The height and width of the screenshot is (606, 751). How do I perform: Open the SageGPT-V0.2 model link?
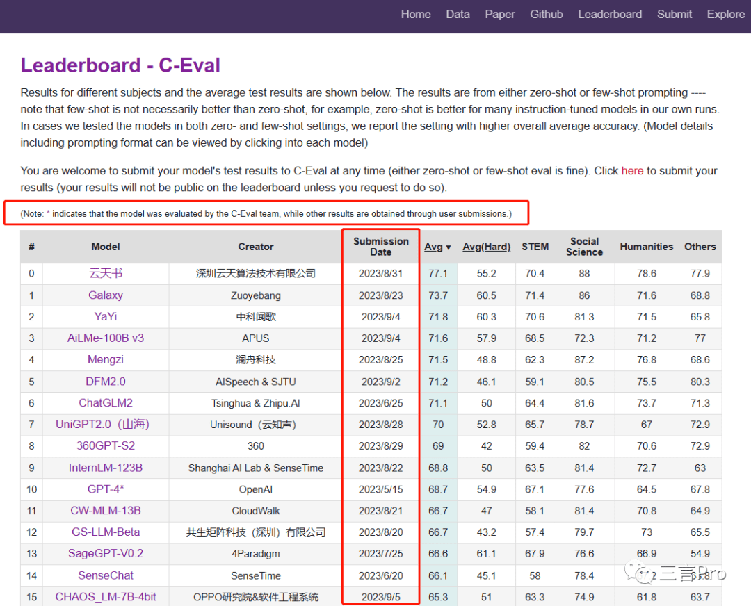pyautogui.click(x=106, y=554)
